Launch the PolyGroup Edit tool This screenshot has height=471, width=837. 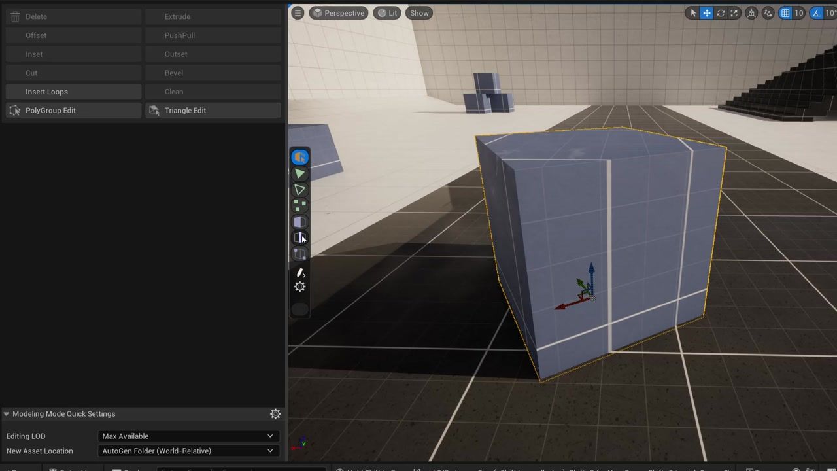[x=73, y=111]
